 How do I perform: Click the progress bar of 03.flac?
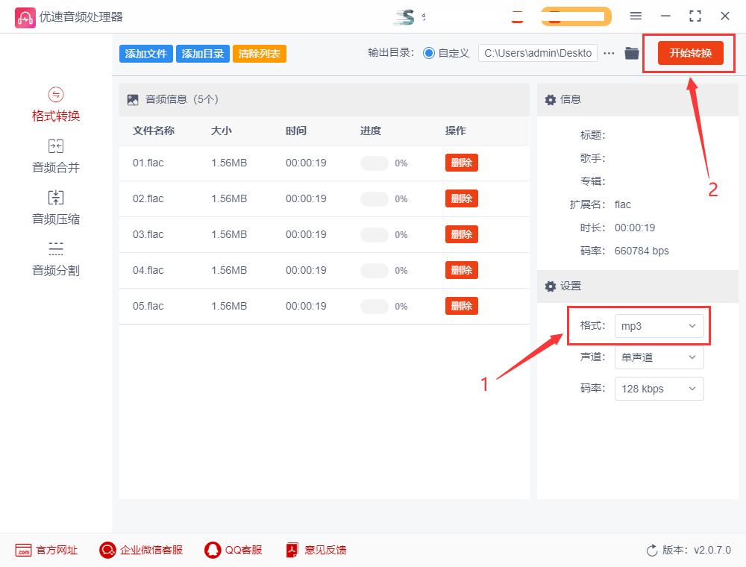point(373,234)
